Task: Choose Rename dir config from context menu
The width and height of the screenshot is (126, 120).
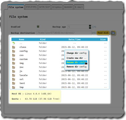Action: tap(77, 62)
